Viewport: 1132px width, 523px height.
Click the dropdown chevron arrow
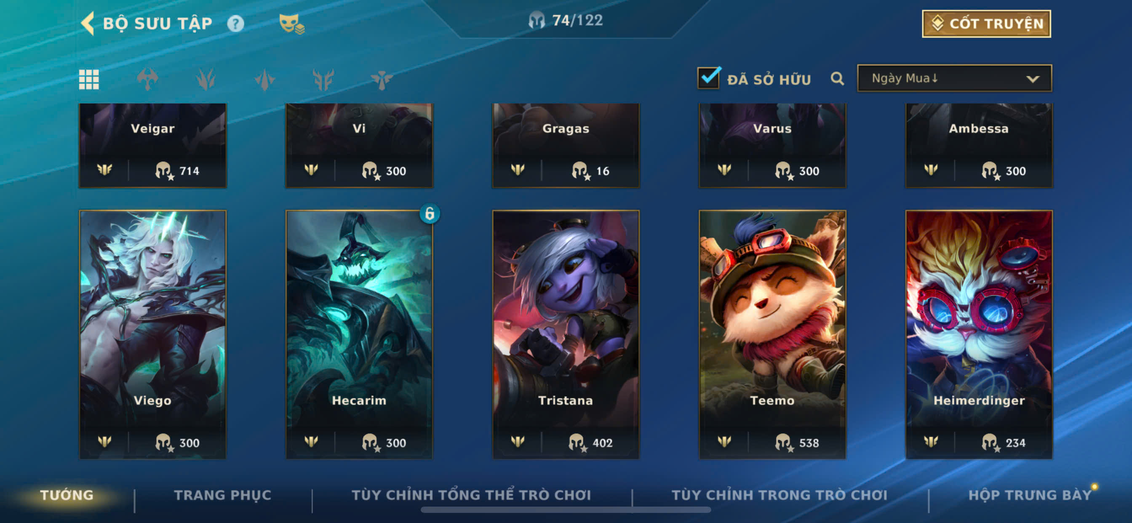click(1032, 79)
